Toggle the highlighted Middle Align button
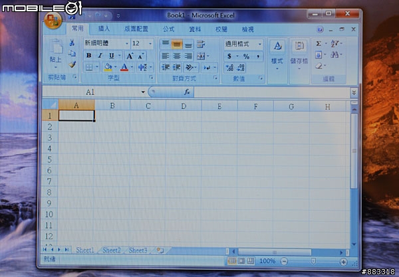 [177, 45]
